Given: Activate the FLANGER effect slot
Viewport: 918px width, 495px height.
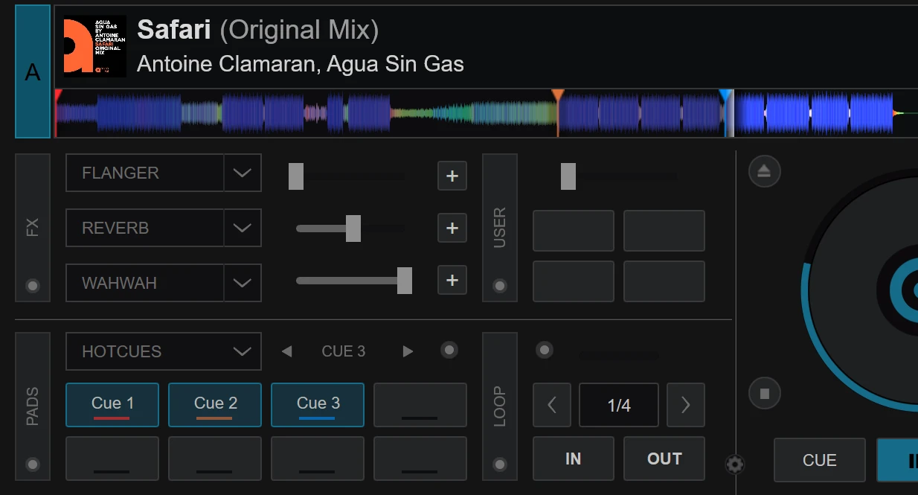Looking at the screenshot, I should pos(145,173).
